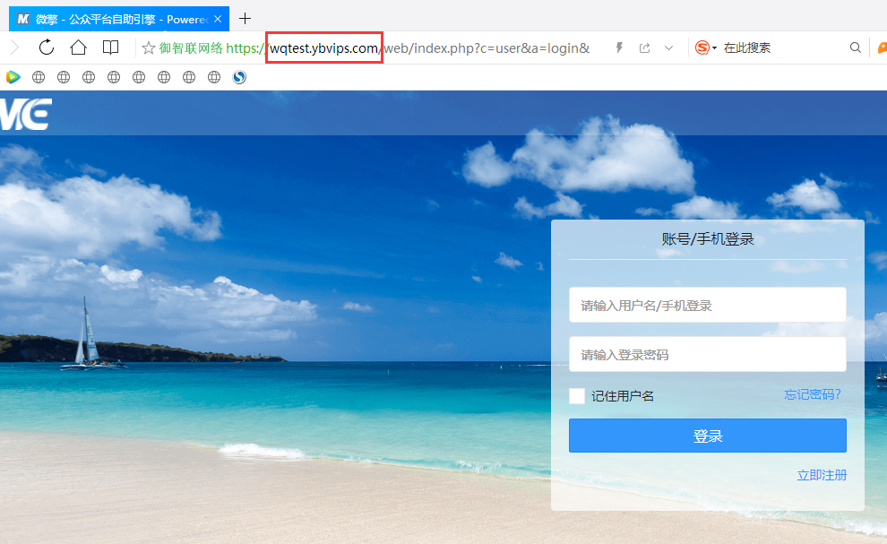The height and width of the screenshot is (544, 887).
Task: Close the 微擎 tab
Action: pyautogui.click(x=218, y=18)
